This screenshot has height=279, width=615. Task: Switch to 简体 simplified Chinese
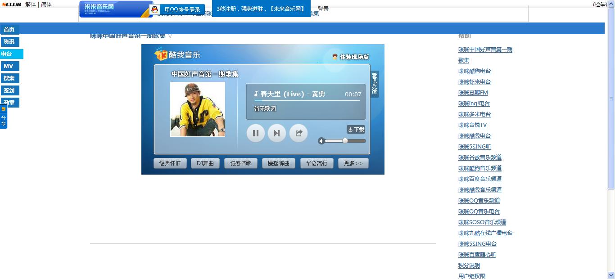46,4
